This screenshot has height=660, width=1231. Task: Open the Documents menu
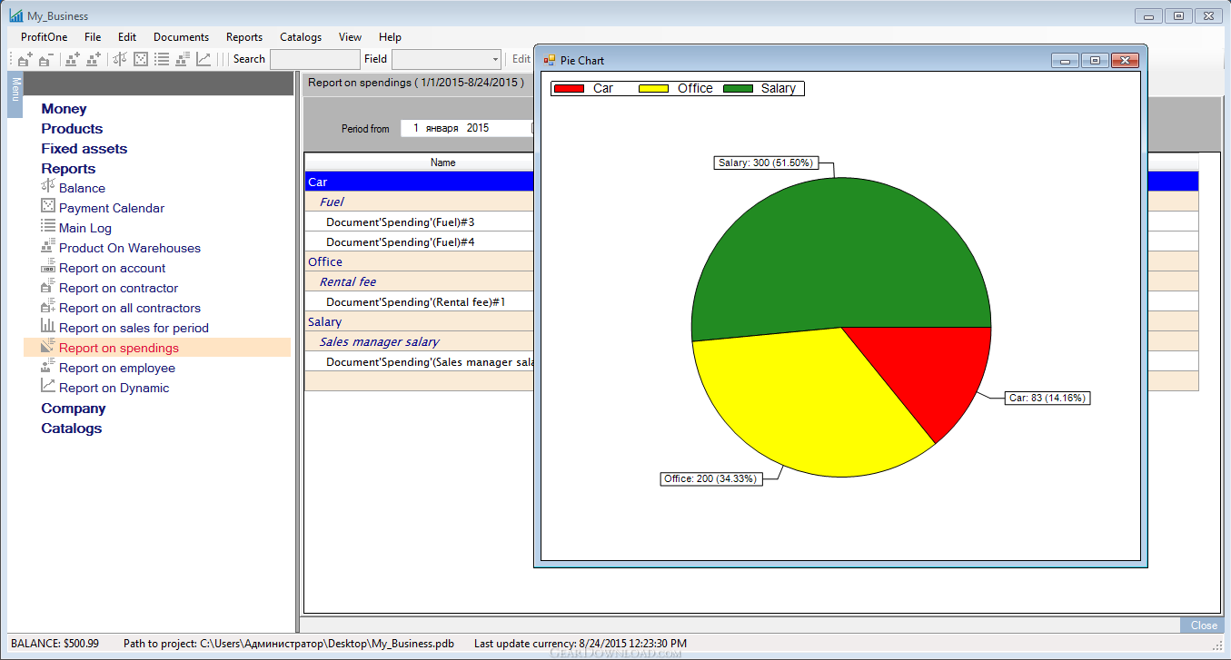point(182,37)
